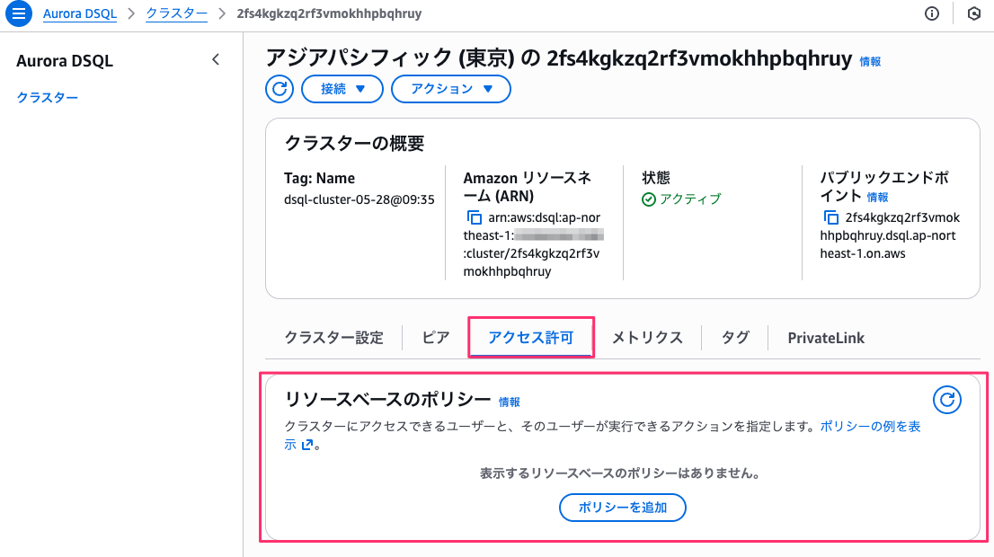Switch to the クラスター設定 tab
This screenshot has width=994, height=557.
[x=333, y=338]
